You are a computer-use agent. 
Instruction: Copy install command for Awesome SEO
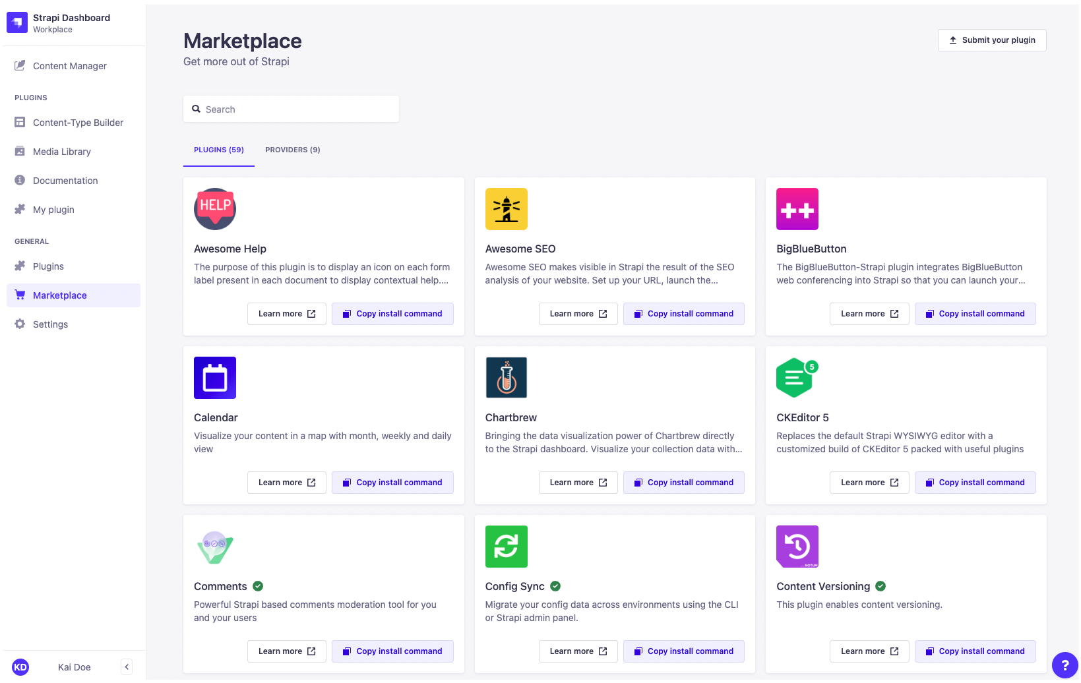683,313
